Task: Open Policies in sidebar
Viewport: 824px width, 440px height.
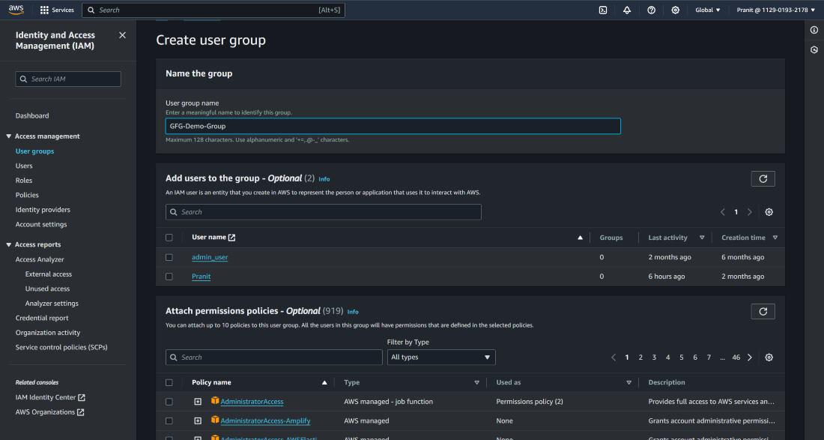Action: pyautogui.click(x=27, y=195)
